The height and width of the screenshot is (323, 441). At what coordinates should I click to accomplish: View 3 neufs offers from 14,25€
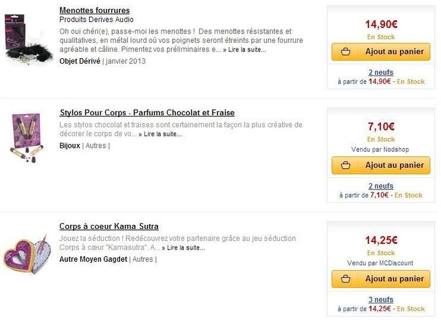(x=381, y=300)
